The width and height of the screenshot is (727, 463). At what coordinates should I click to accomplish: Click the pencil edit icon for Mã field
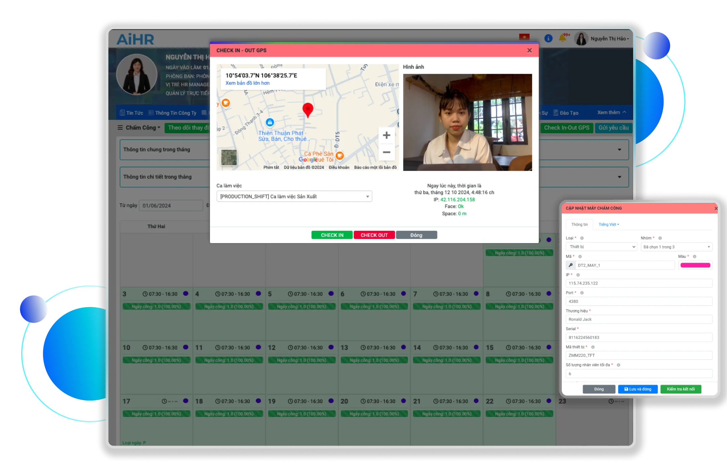[570, 265]
